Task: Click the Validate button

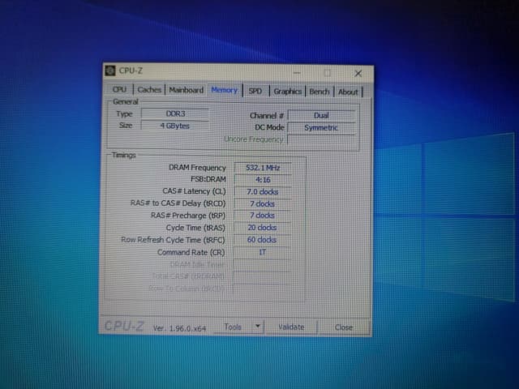Action: coord(291,327)
